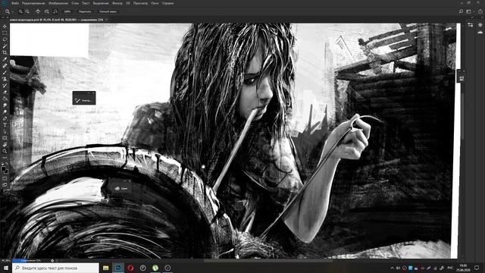485x273 pixels.
Task: Open the extra tools (three dots) menu
Action: point(5,158)
